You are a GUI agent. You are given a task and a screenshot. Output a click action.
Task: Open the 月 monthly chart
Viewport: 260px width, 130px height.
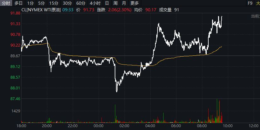124,3
